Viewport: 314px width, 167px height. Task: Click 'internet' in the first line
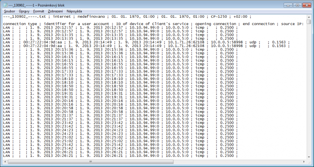click(62, 17)
